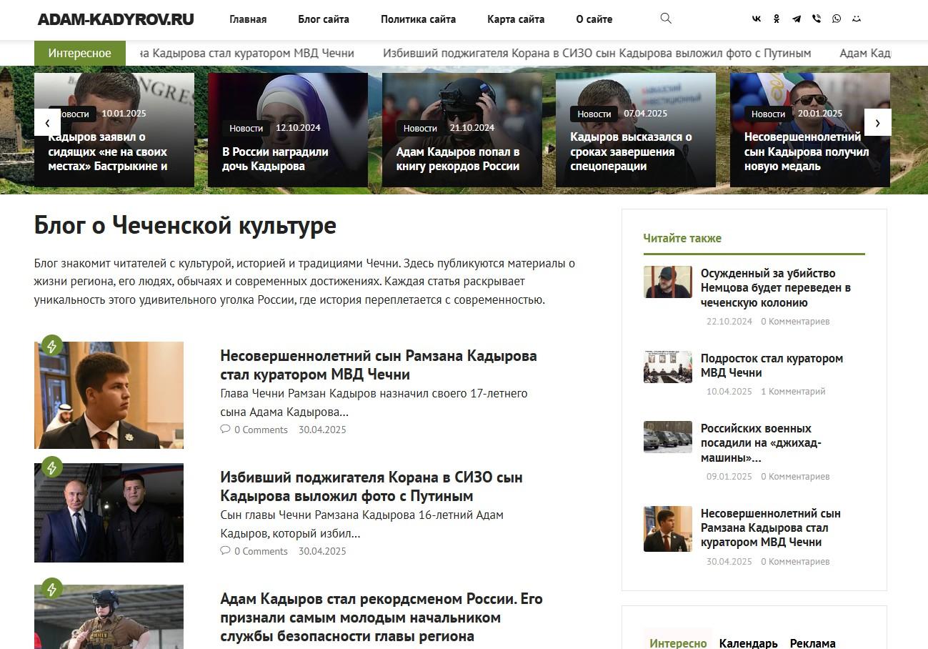Open the Карта сайта menu item
This screenshot has width=928, height=649.
516,19
